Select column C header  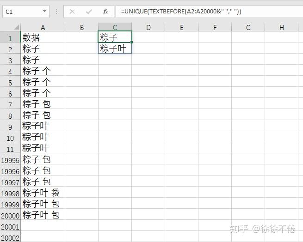click(115, 28)
